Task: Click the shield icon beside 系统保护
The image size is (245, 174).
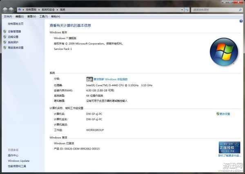Action: click(x=4, y=42)
